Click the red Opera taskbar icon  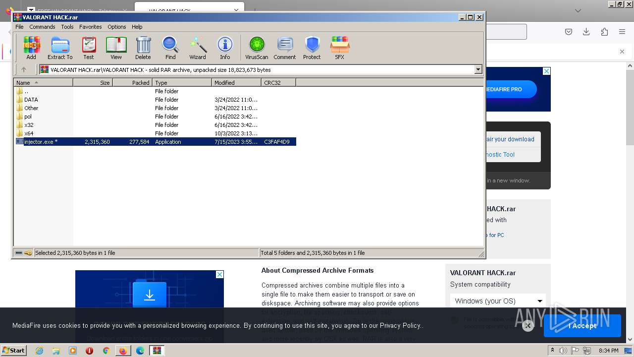click(89, 351)
